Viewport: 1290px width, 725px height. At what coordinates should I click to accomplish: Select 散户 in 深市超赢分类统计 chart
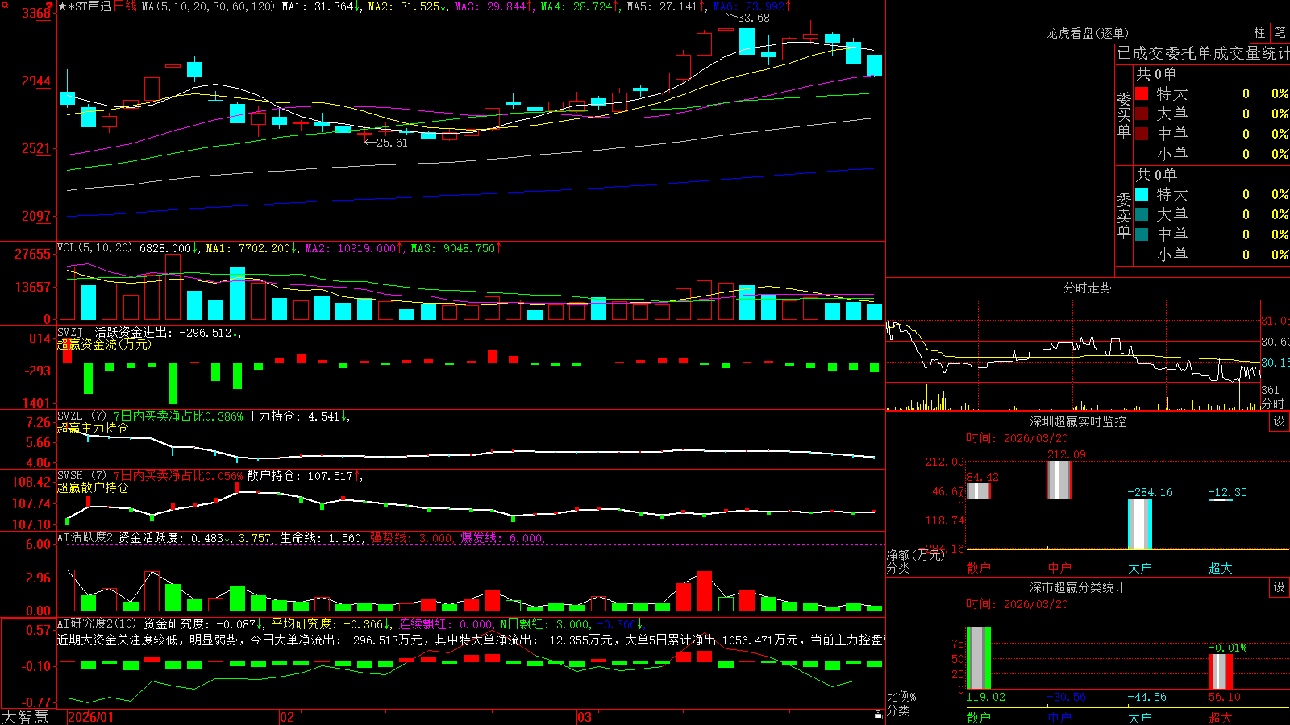pyautogui.click(x=979, y=717)
